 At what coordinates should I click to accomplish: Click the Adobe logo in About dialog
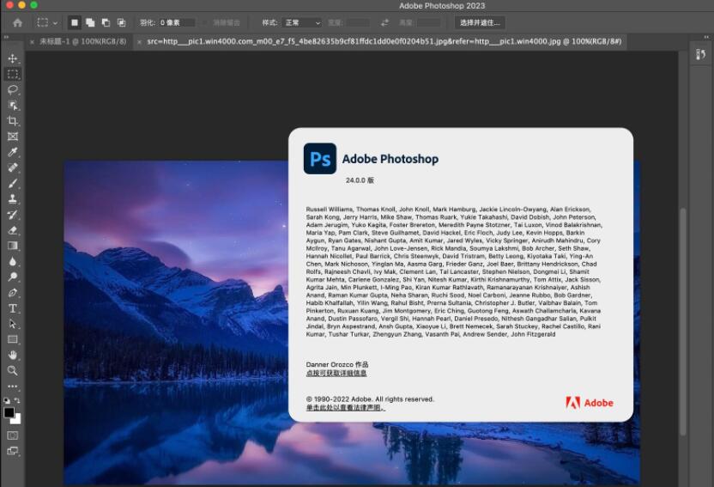[x=590, y=403]
